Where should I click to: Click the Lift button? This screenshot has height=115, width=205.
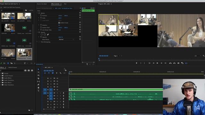(x=170, y=63)
